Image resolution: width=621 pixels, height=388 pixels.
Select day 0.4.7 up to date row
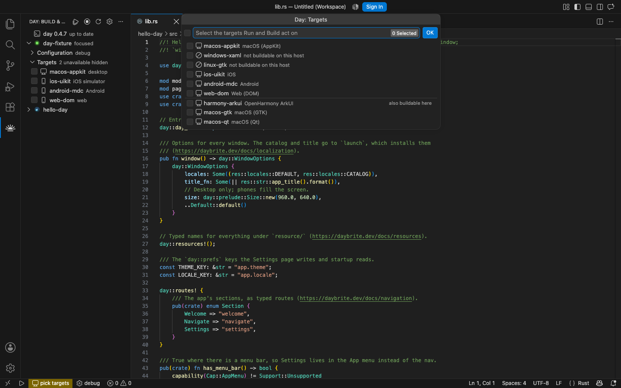pos(76,34)
